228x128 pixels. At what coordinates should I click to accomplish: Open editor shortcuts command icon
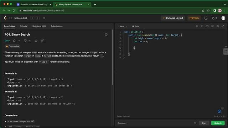coord(212,26)
